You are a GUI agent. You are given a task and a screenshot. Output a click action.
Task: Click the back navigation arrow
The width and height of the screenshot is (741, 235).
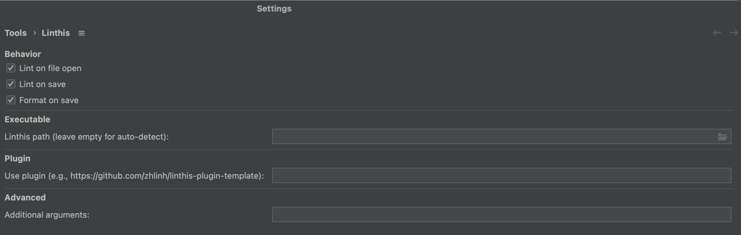(x=717, y=33)
